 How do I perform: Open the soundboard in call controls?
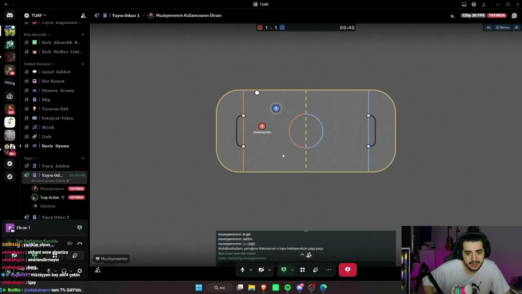[316, 269]
